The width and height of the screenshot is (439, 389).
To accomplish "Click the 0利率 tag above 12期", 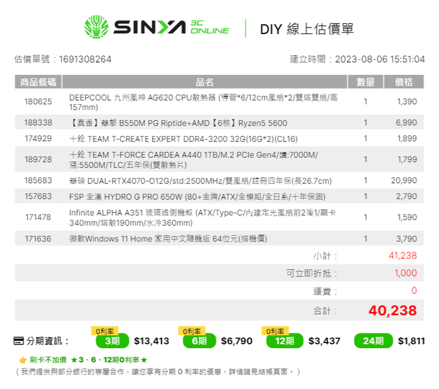I will [275, 331].
